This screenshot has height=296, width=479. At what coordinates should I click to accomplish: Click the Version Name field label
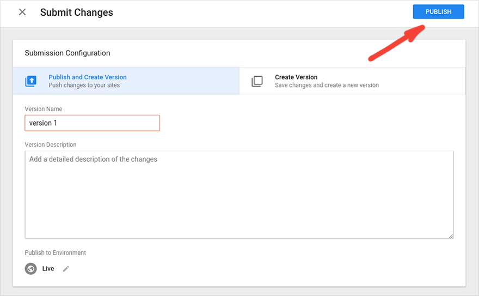click(x=44, y=109)
